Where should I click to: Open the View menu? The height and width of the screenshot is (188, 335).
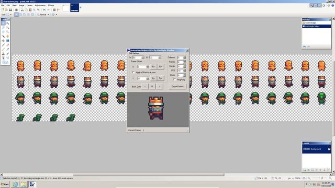tap(14, 5)
